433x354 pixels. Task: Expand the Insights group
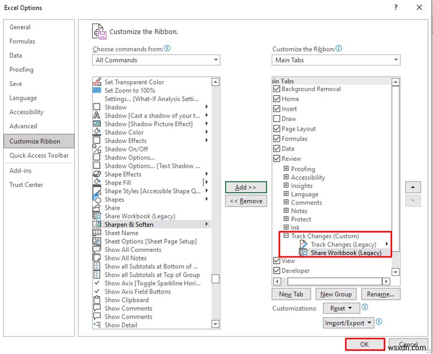286,186
